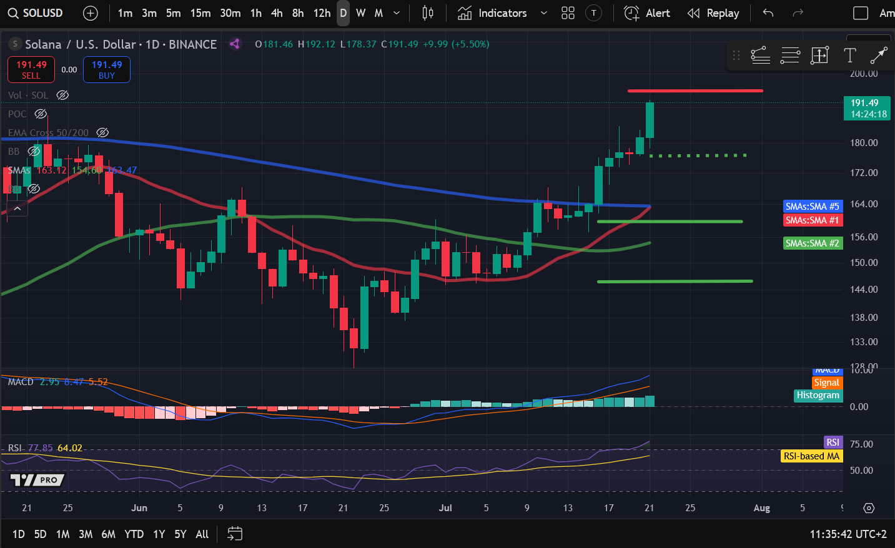Click the purple share nodes icon by the title

[x=235, y=44]
